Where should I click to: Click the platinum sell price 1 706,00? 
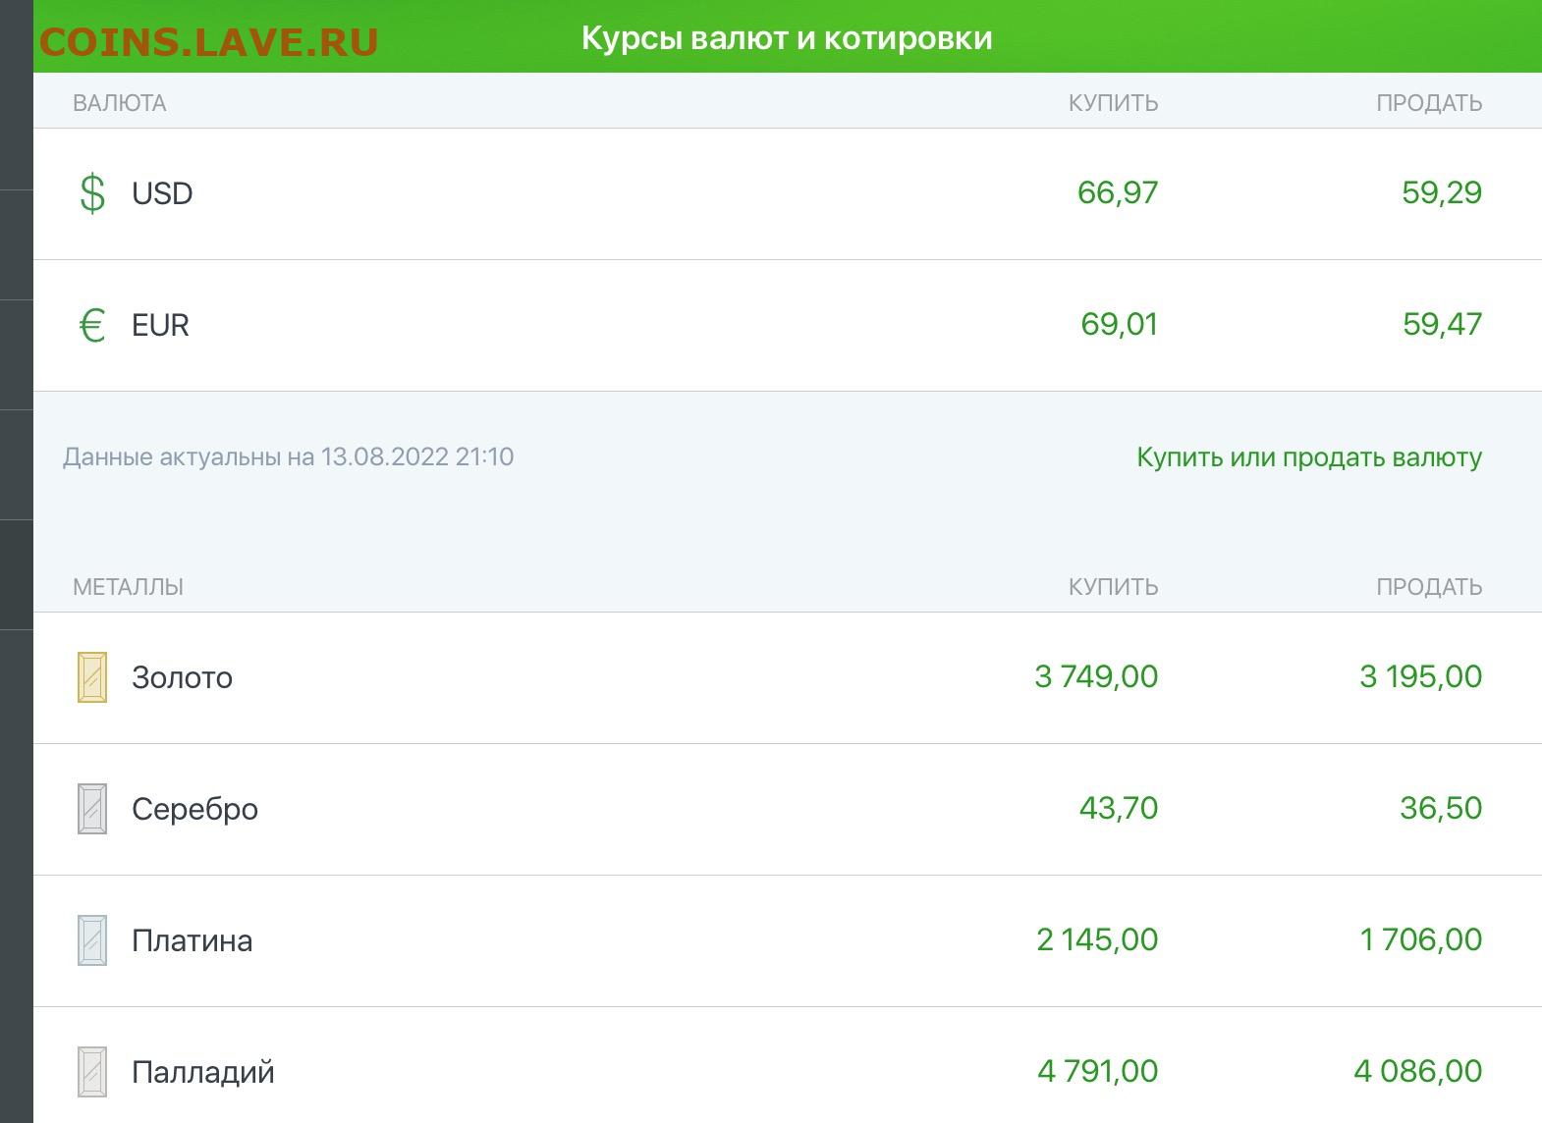click(x=1420, y=939)
